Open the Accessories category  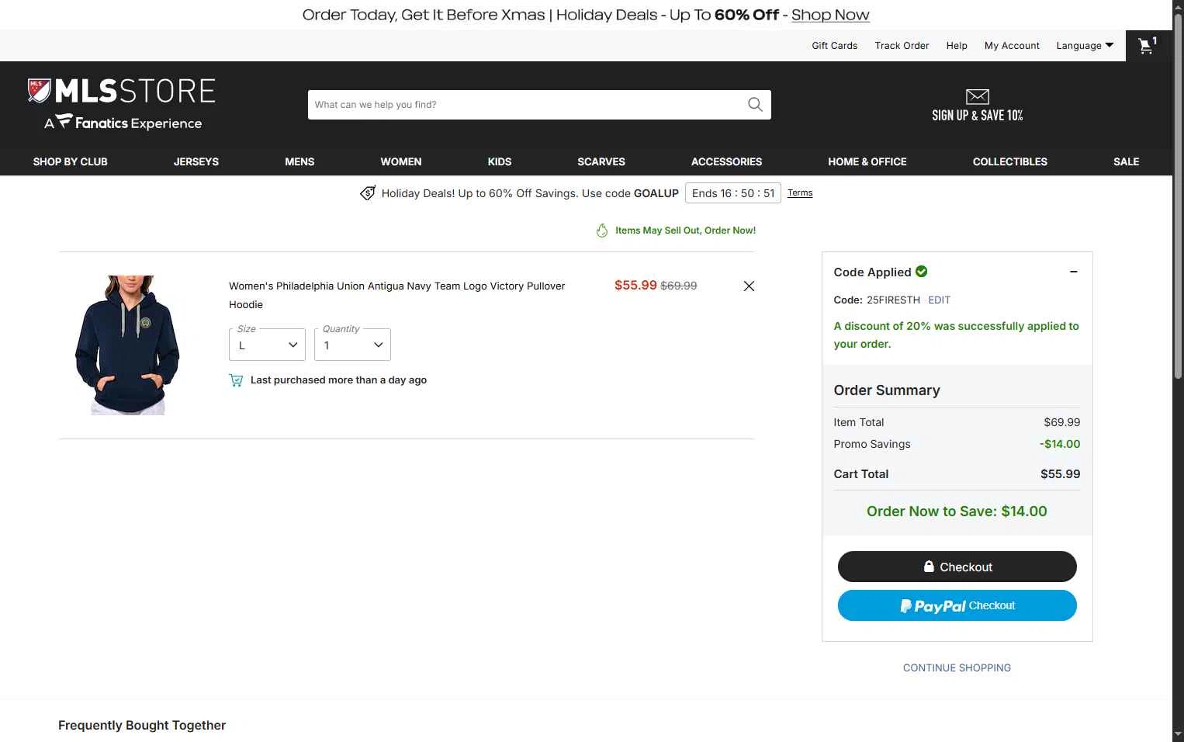(727, 161)
